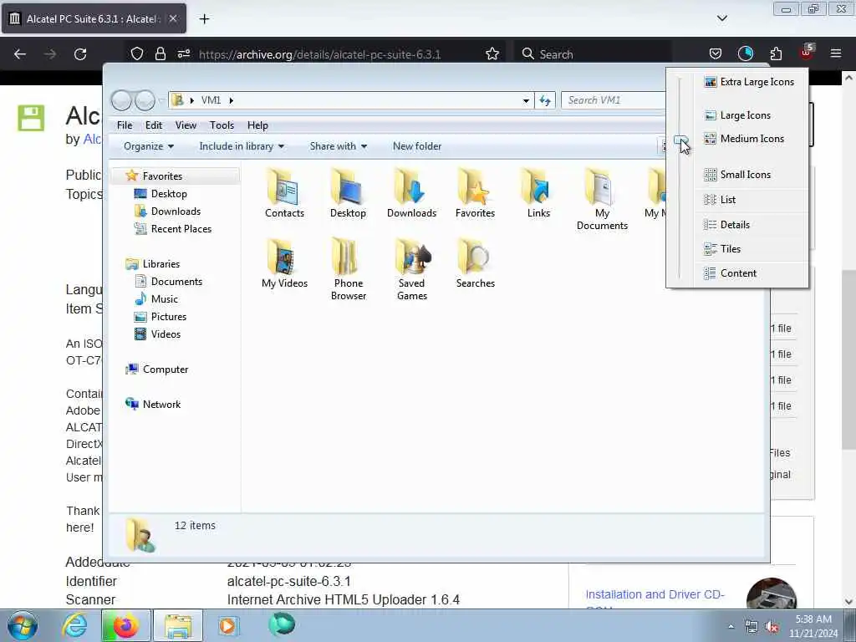Click the archive.org URL address bar
Screen dimensions: 856x642
(x=320, y=54)
